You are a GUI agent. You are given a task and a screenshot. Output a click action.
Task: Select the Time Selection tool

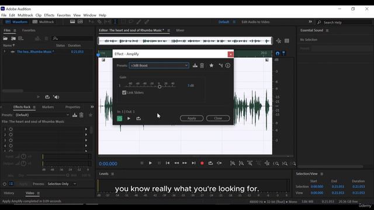click(115, 22)
